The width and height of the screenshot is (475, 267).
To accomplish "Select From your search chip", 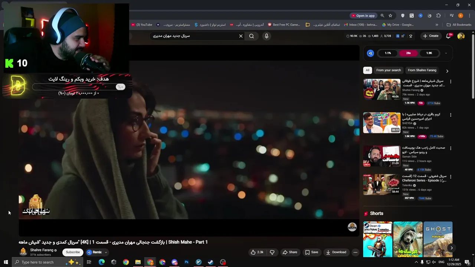I will (389, 70).
